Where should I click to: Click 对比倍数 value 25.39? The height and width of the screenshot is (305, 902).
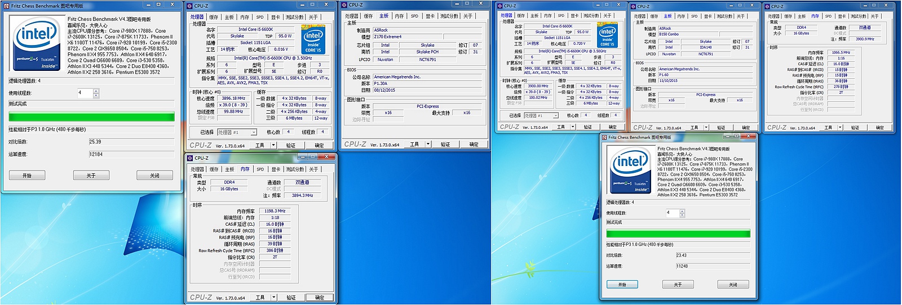pos(131,142)
